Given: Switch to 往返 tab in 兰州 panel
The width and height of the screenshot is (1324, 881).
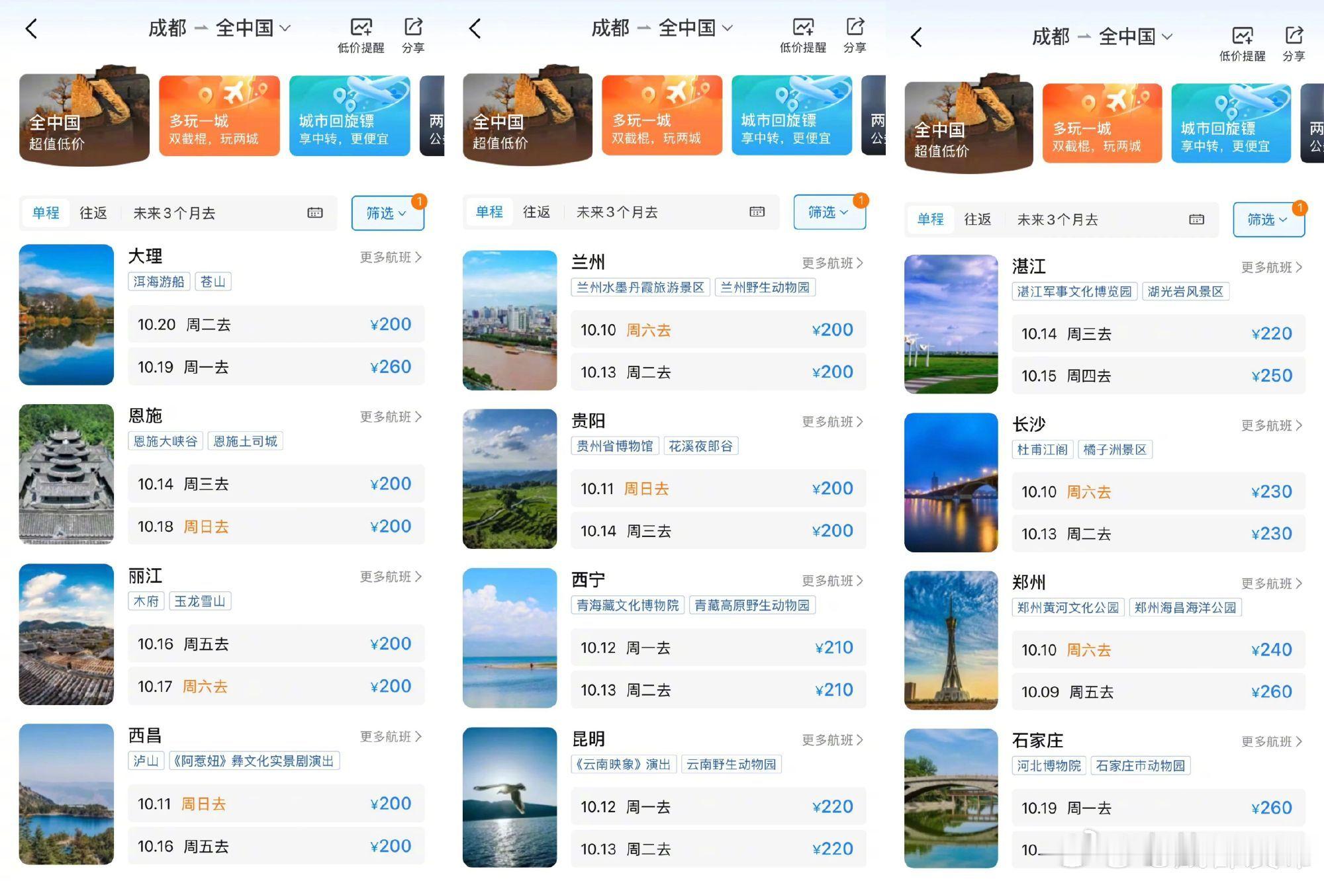Looking at the screenshot, I should coord(536,212).
